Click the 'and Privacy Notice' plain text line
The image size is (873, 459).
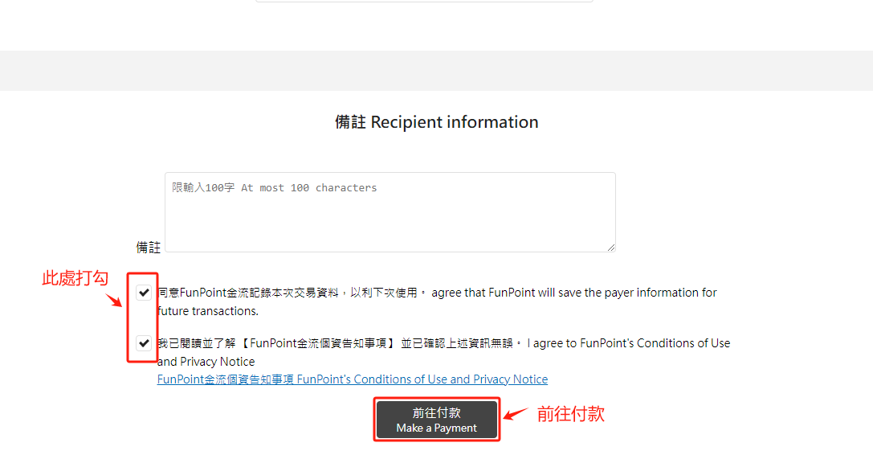[x=206, y=362]
